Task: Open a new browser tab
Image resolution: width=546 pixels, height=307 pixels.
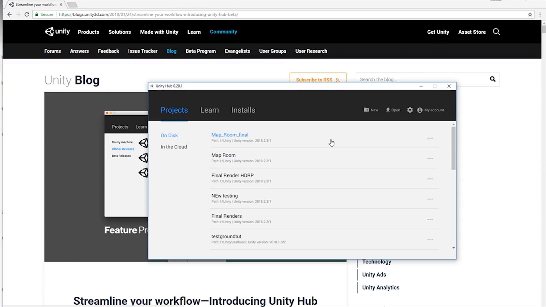Action: point(72,5)
